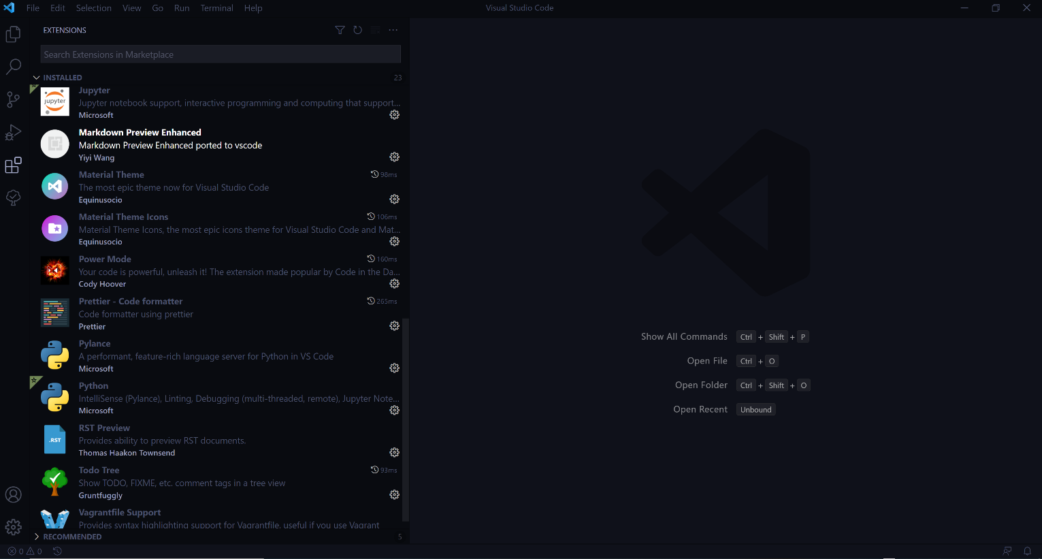Image resolution: width=1042 pixels, height=559 pixels.
Task: Open manage gear for Prettier extension
Action: [394, 326]
